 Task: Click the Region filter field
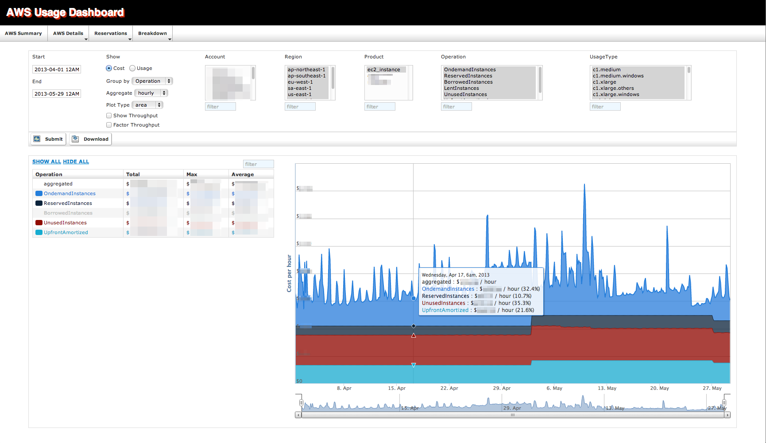(x=300, y=107)
